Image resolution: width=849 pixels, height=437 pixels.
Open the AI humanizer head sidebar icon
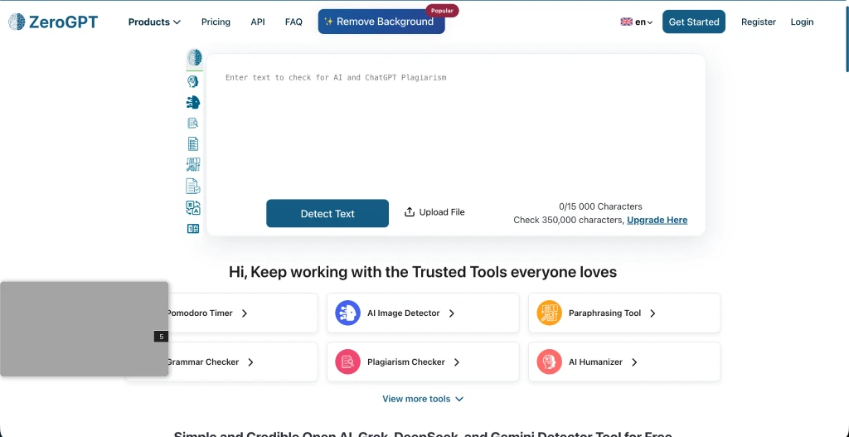coord(192,82)
